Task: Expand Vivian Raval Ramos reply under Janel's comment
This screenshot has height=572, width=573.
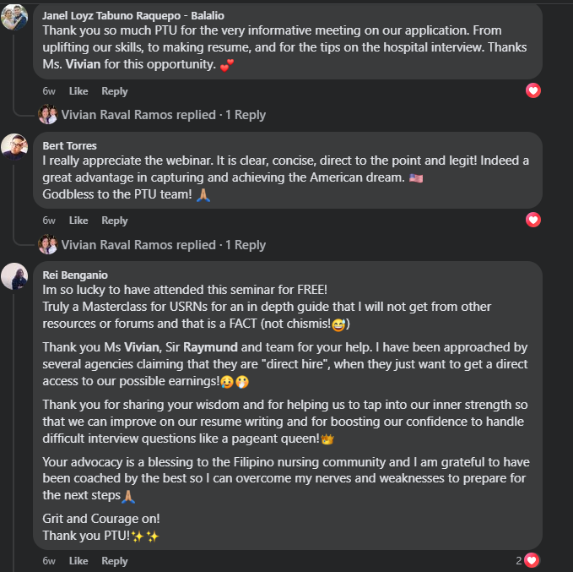Action: (163, 115)
